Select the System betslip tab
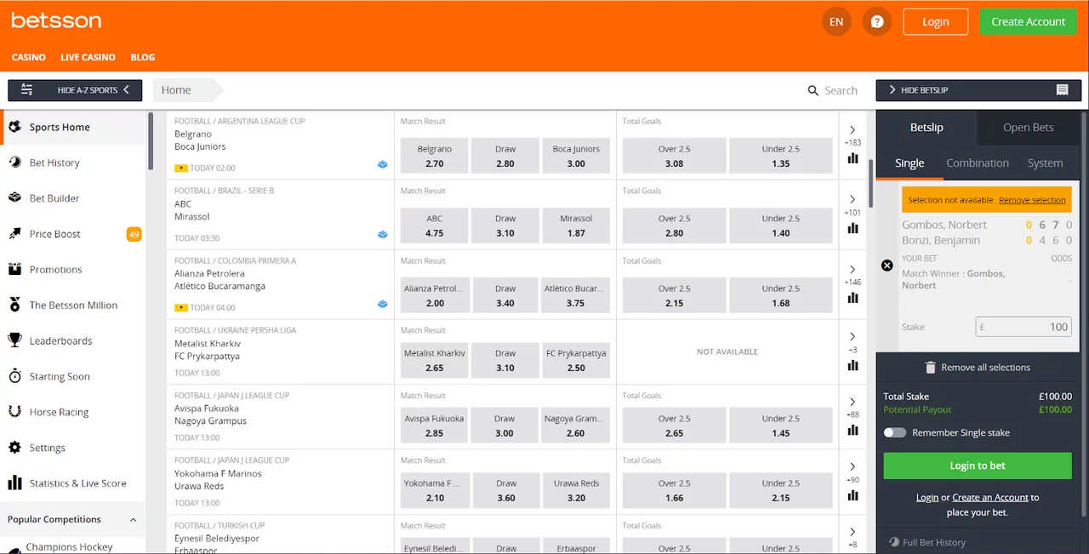Screen dimensions: 1089x554 point(1045,163)
